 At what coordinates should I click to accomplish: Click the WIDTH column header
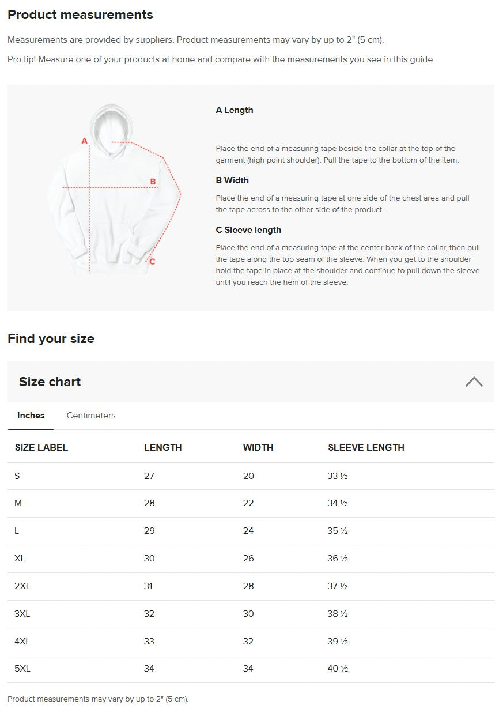(x=258, y=447)
